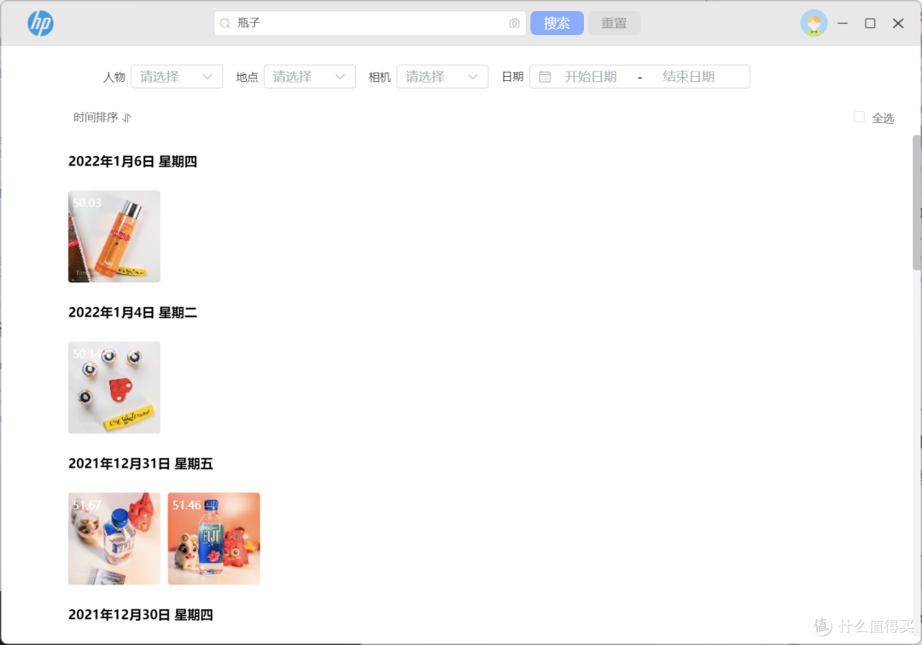The image size is (922, 645).
Task: Close the HP application window
Action: (898, 24)
